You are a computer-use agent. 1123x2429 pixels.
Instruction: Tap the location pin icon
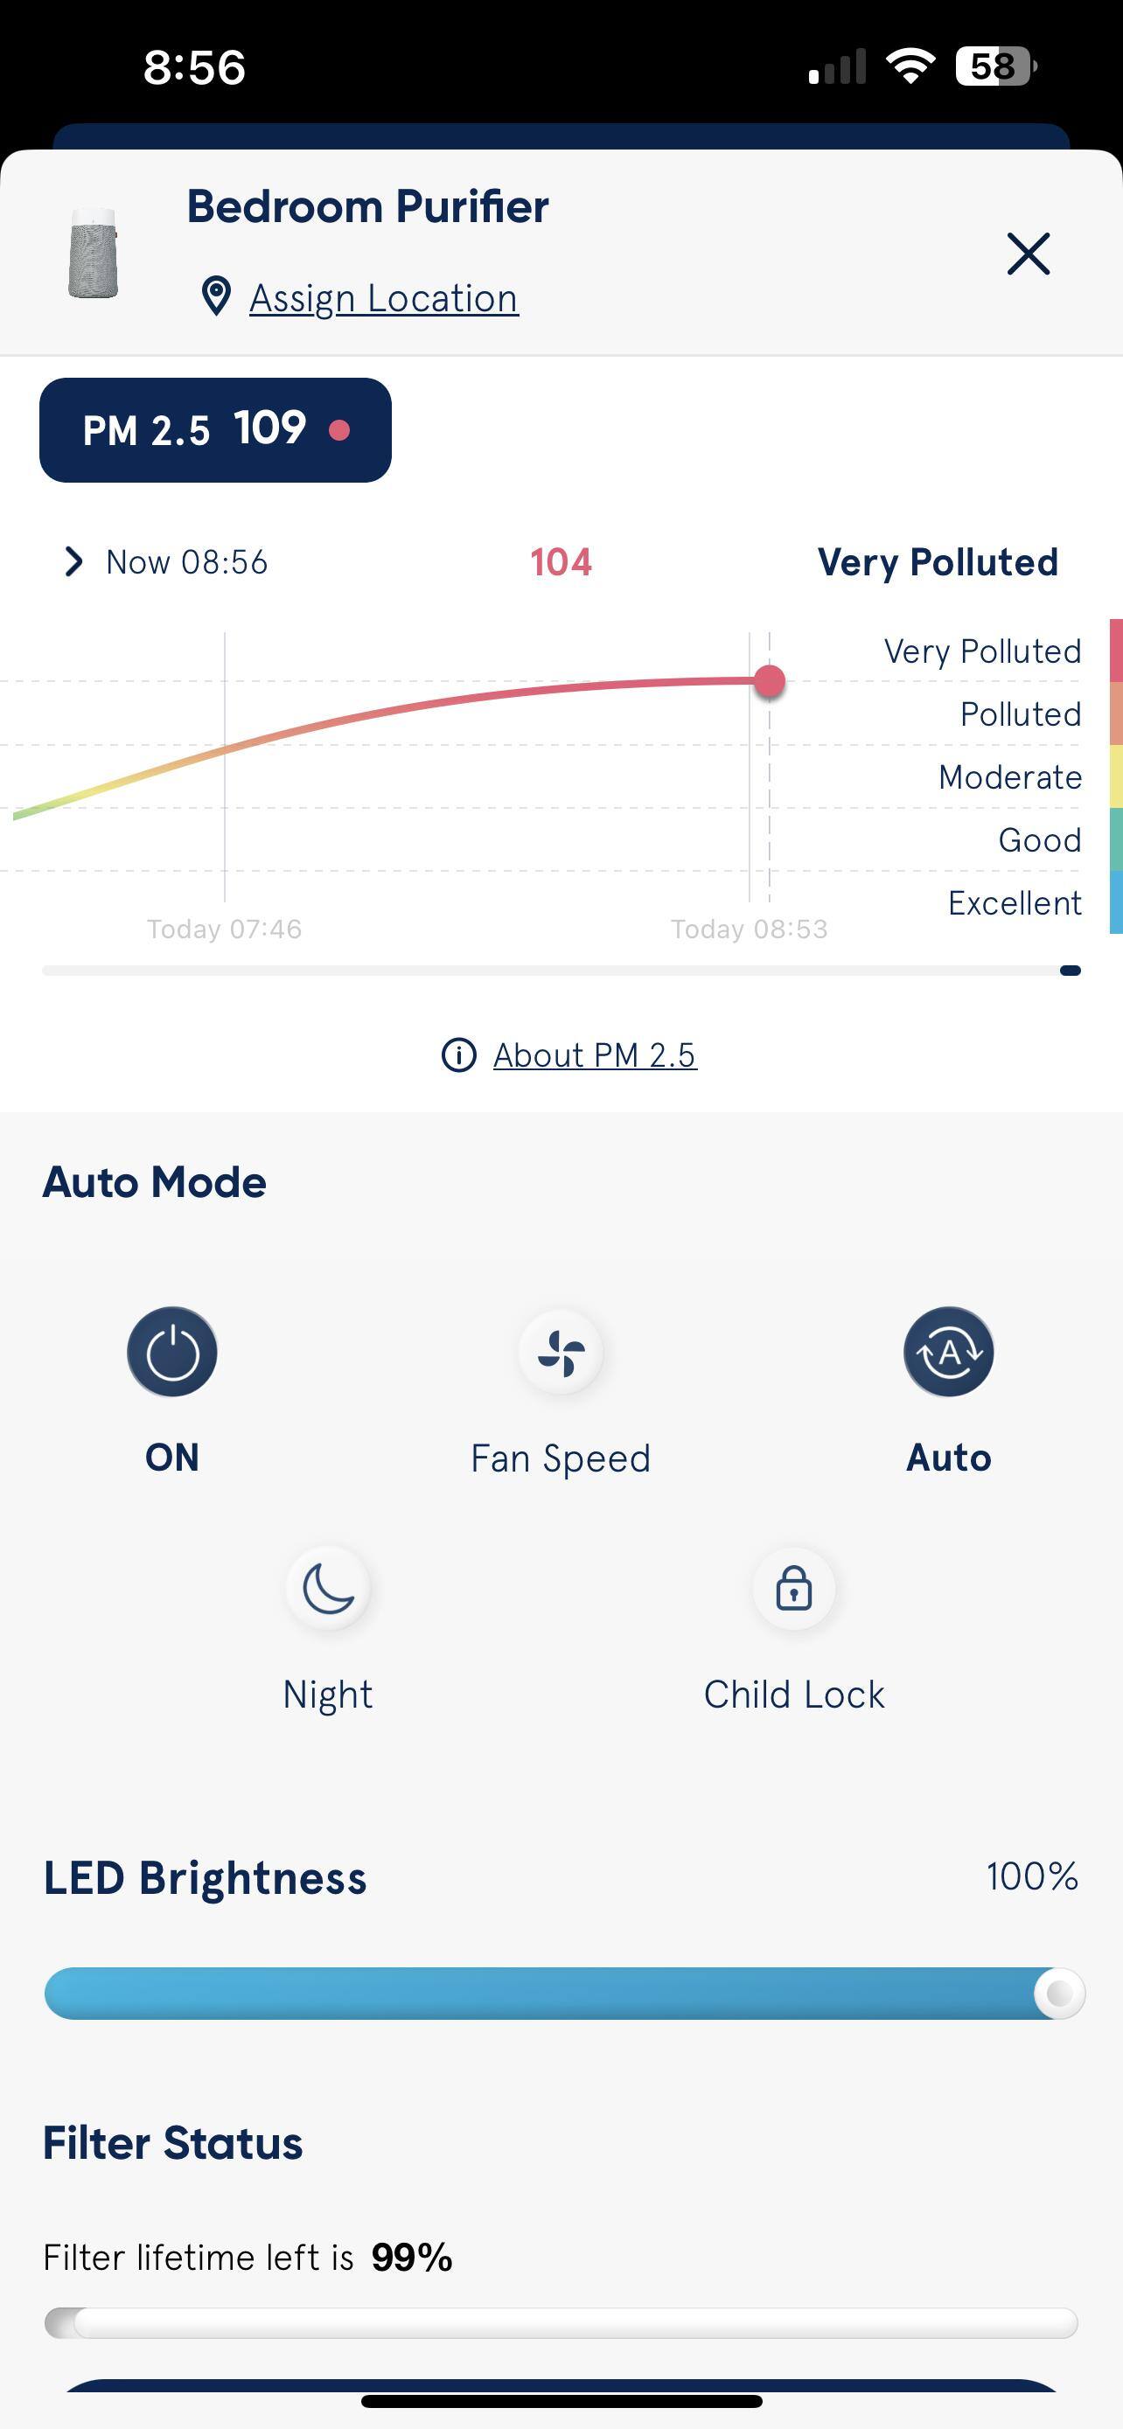tap(216, 297)
